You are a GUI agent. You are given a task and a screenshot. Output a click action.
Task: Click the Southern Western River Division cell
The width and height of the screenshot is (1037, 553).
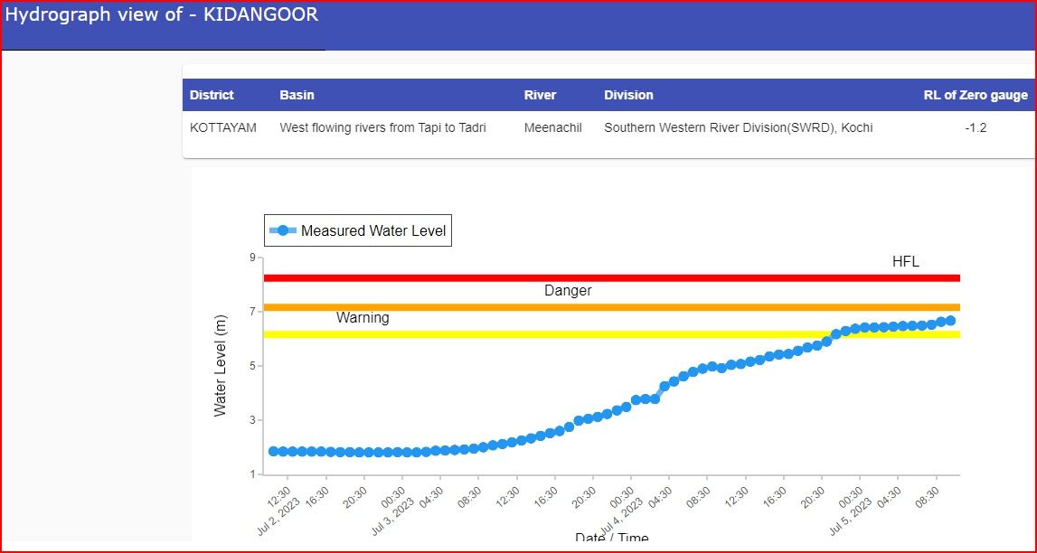tap(738, 127)
